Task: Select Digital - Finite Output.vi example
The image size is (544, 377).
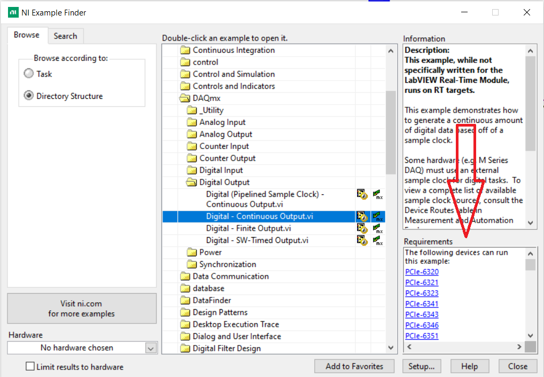Action: coord(248,229)
